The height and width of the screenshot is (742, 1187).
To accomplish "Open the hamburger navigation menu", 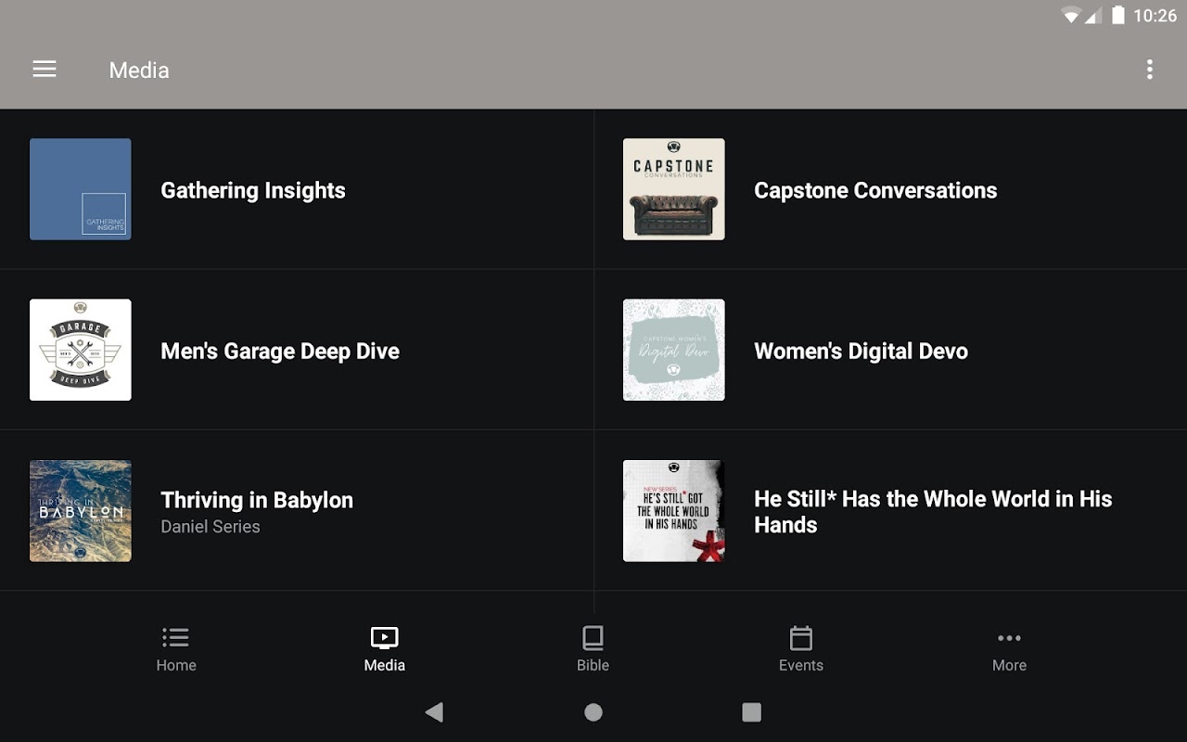I will (45, 70).
